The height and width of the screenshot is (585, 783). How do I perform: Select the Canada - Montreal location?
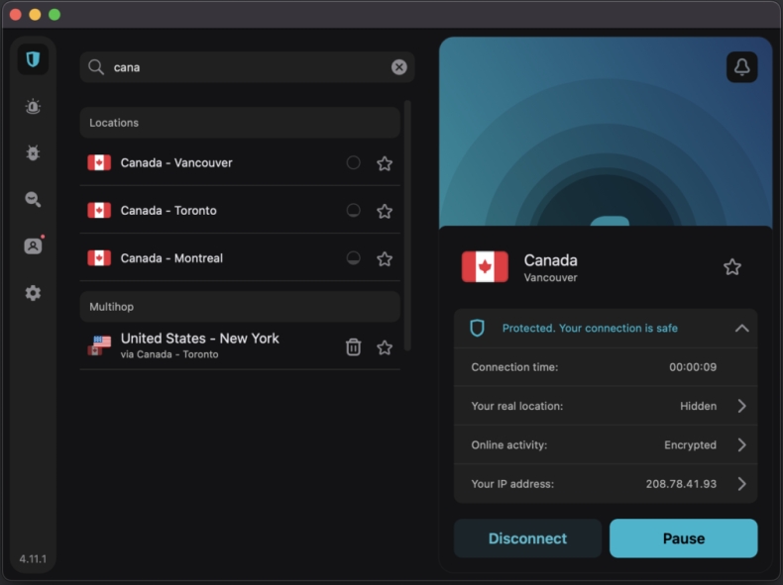[171, 258]
